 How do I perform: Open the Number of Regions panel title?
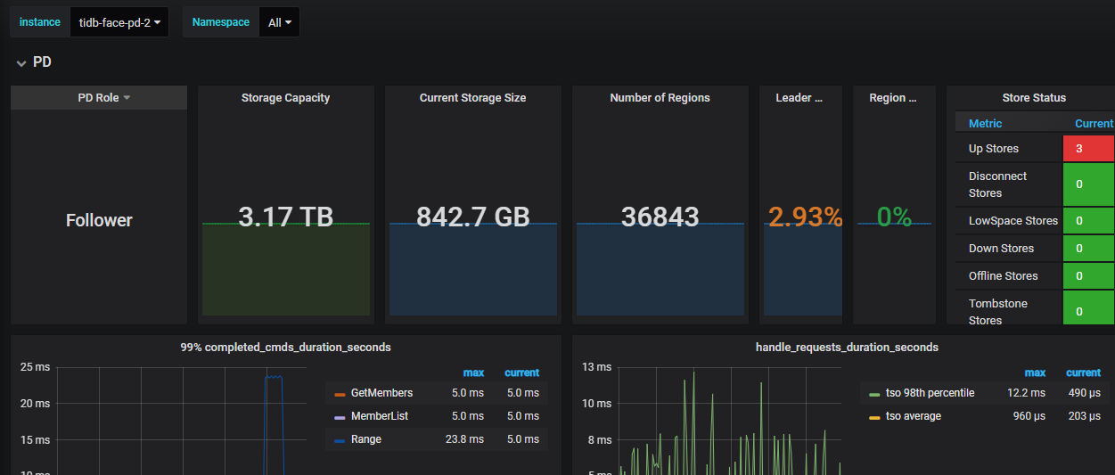(x=660, y=98)
